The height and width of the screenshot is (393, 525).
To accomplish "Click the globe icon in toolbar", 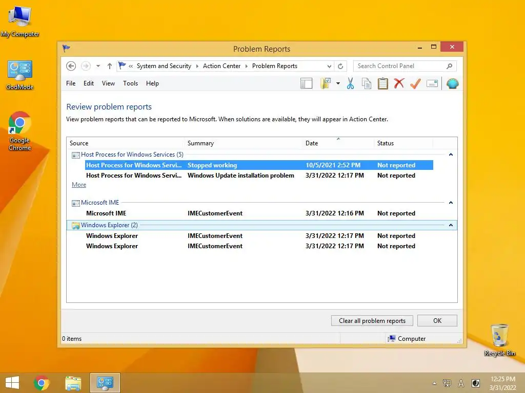I will coord(452,83).
